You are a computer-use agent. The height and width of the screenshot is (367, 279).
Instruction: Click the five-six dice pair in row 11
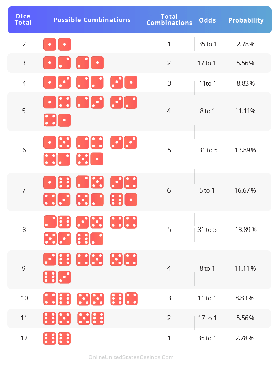pos(91,318)
